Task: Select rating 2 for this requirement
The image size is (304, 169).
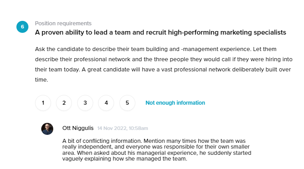Action: pyautogui.click(x=64, y=103)
